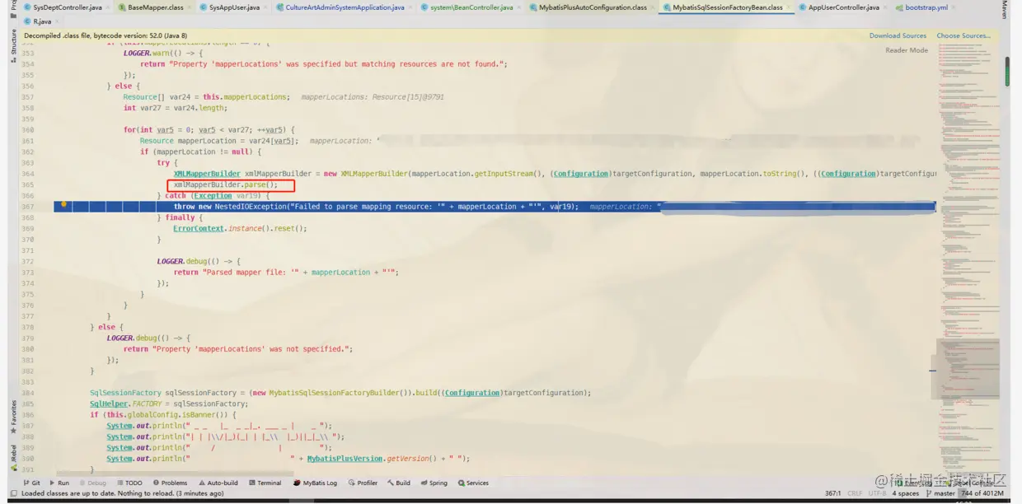
Task: Click the breakpoint icon on line 367
Action: pyautogui.click(x=63, y=206)
